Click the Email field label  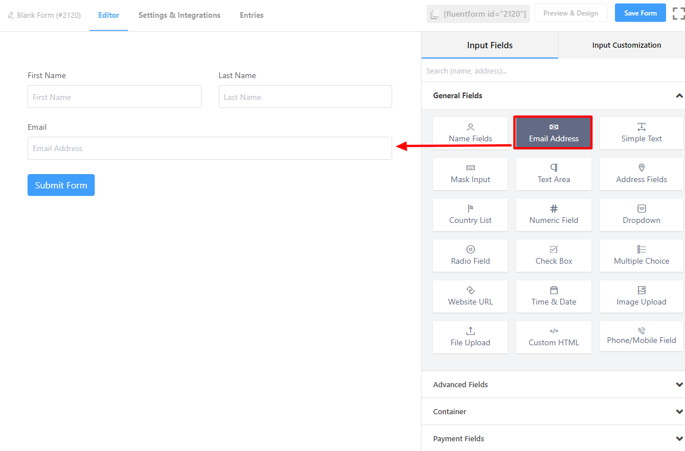click(37, 127)
